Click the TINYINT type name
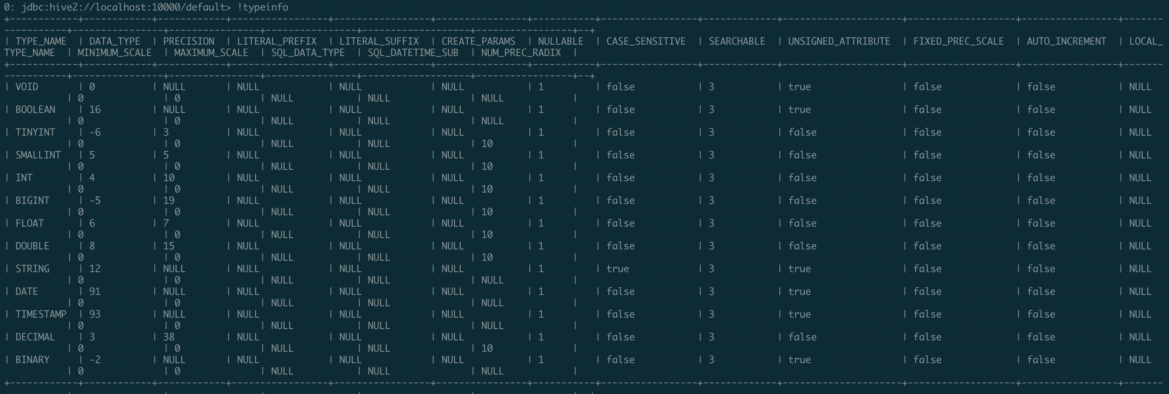The height and width of the screenshot is (394, 1169). pos(35,132)
